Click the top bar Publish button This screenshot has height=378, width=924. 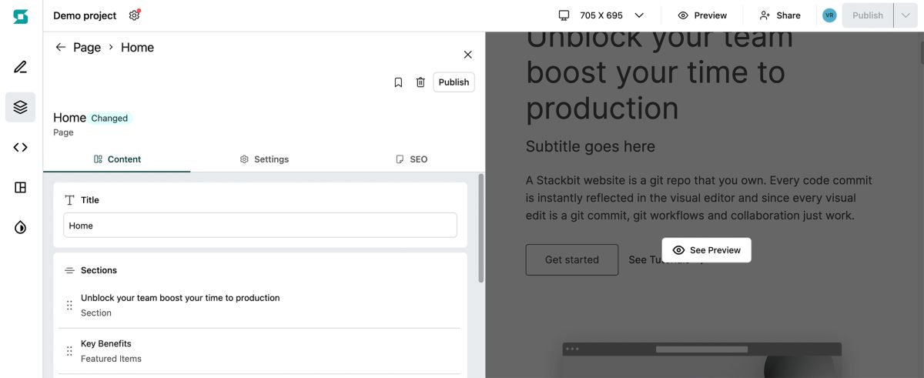pos(868,15)
